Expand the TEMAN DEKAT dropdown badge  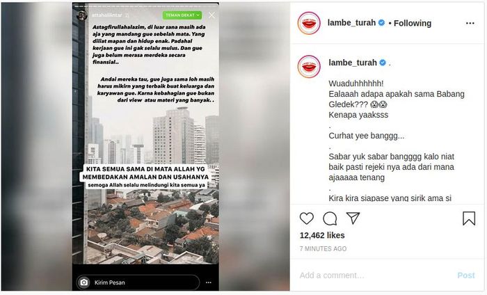182,15
